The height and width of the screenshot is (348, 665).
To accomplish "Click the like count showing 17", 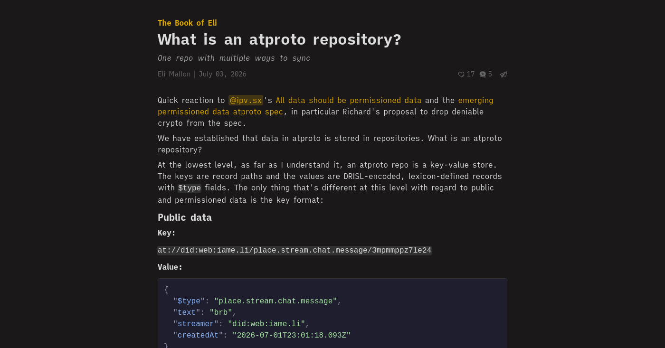I will pyautogui.click(x=471, y=74).
